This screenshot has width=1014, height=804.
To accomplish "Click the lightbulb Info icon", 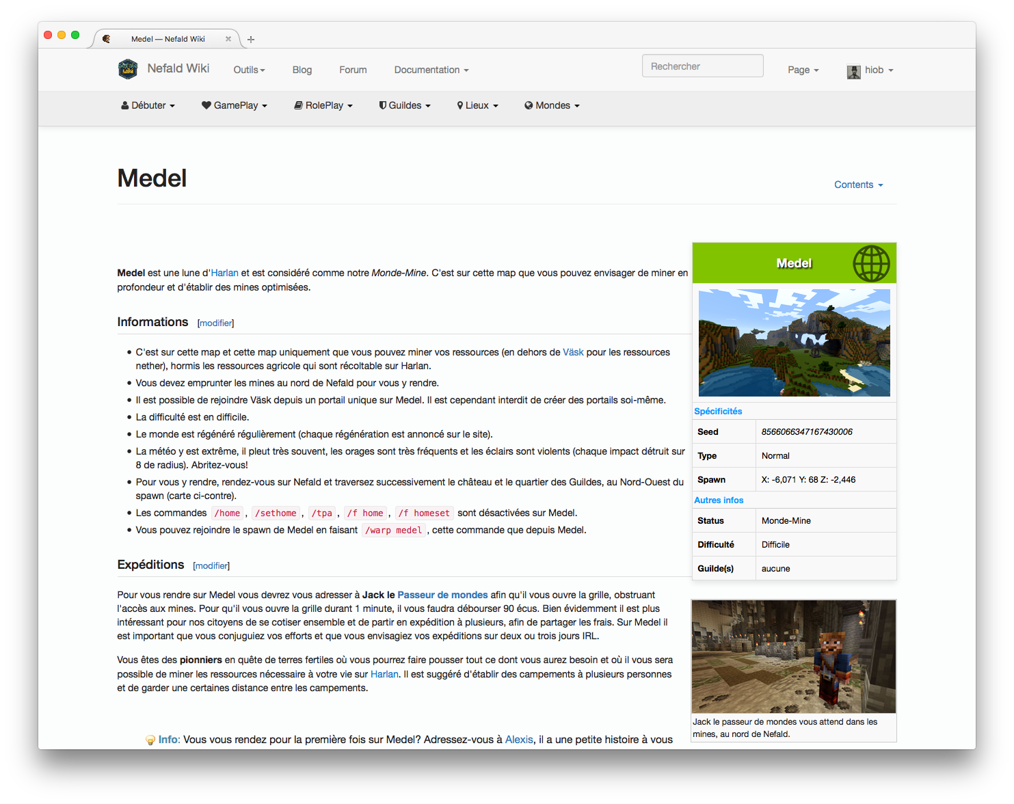I will click(150, 740).
